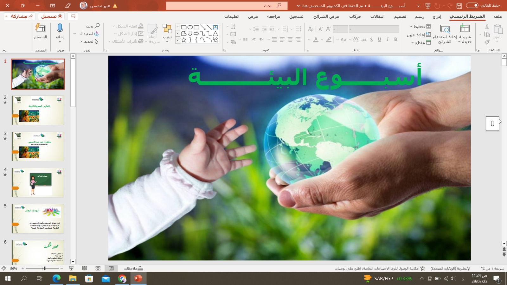Select the Format Painter brush icon

click(487, 42)
